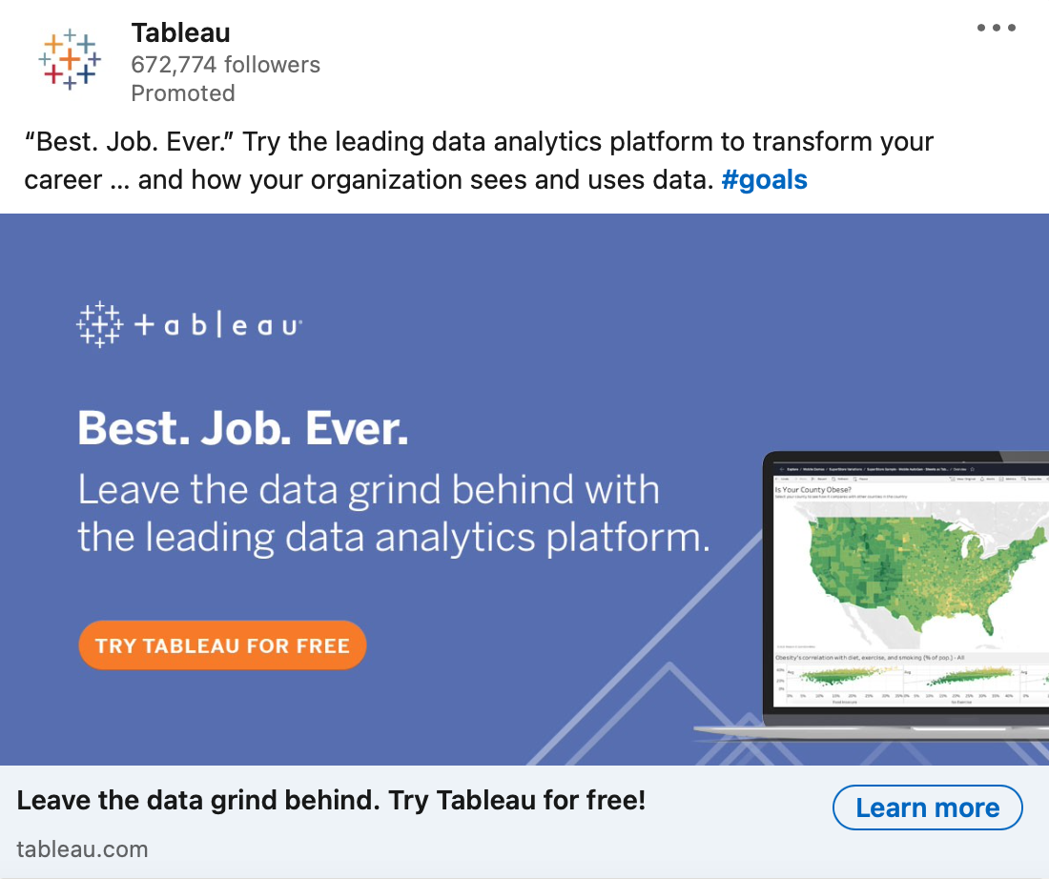Open the tableau.com link

[x=82, y=849]
